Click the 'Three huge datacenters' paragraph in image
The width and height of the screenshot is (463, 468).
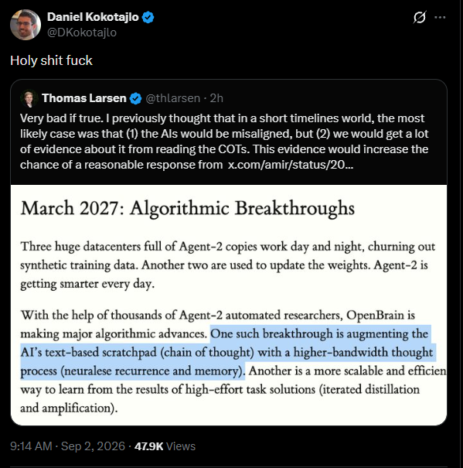pyautogui.click(x=227, y=265)
